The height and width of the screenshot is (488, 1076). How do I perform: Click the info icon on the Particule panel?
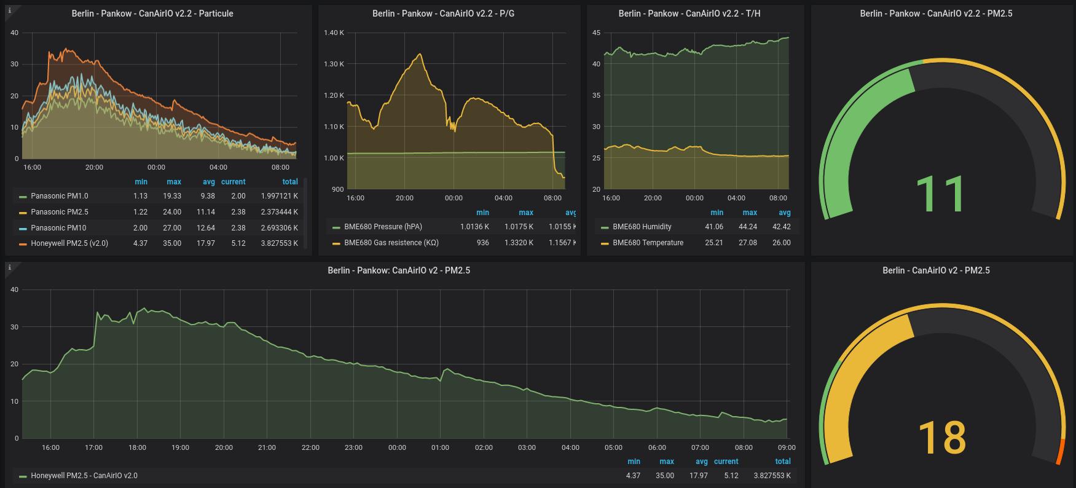point(10,10)
